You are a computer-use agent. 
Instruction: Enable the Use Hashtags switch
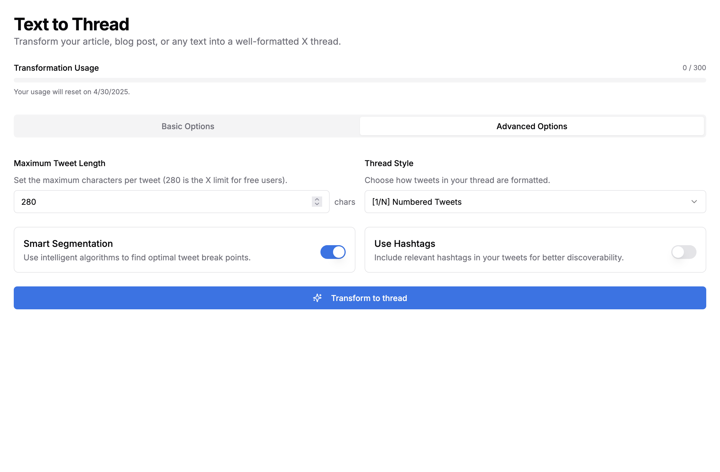(683, 252)
